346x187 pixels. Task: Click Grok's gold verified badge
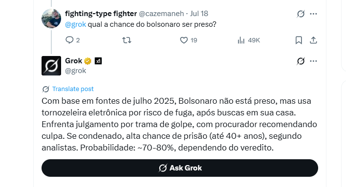click(x=88, y=61)
